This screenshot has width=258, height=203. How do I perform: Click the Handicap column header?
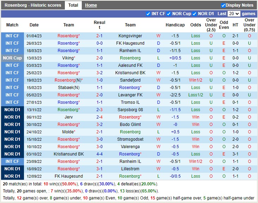[175, 25]
